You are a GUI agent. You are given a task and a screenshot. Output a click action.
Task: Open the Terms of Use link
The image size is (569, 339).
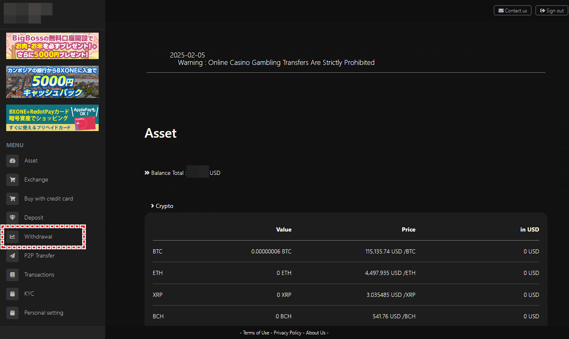point(256,333)
